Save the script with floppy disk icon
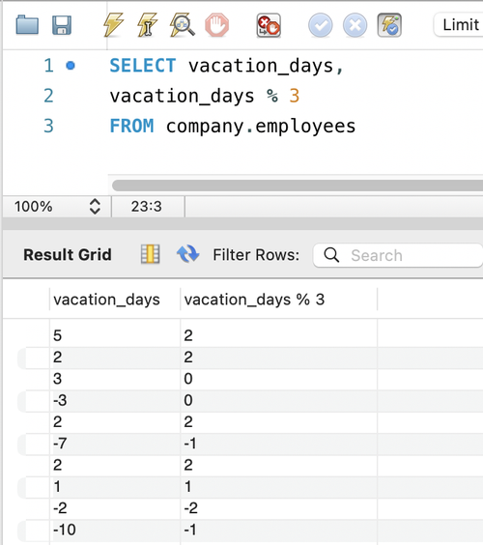This screenshot has height=545, width=483. 62,25
